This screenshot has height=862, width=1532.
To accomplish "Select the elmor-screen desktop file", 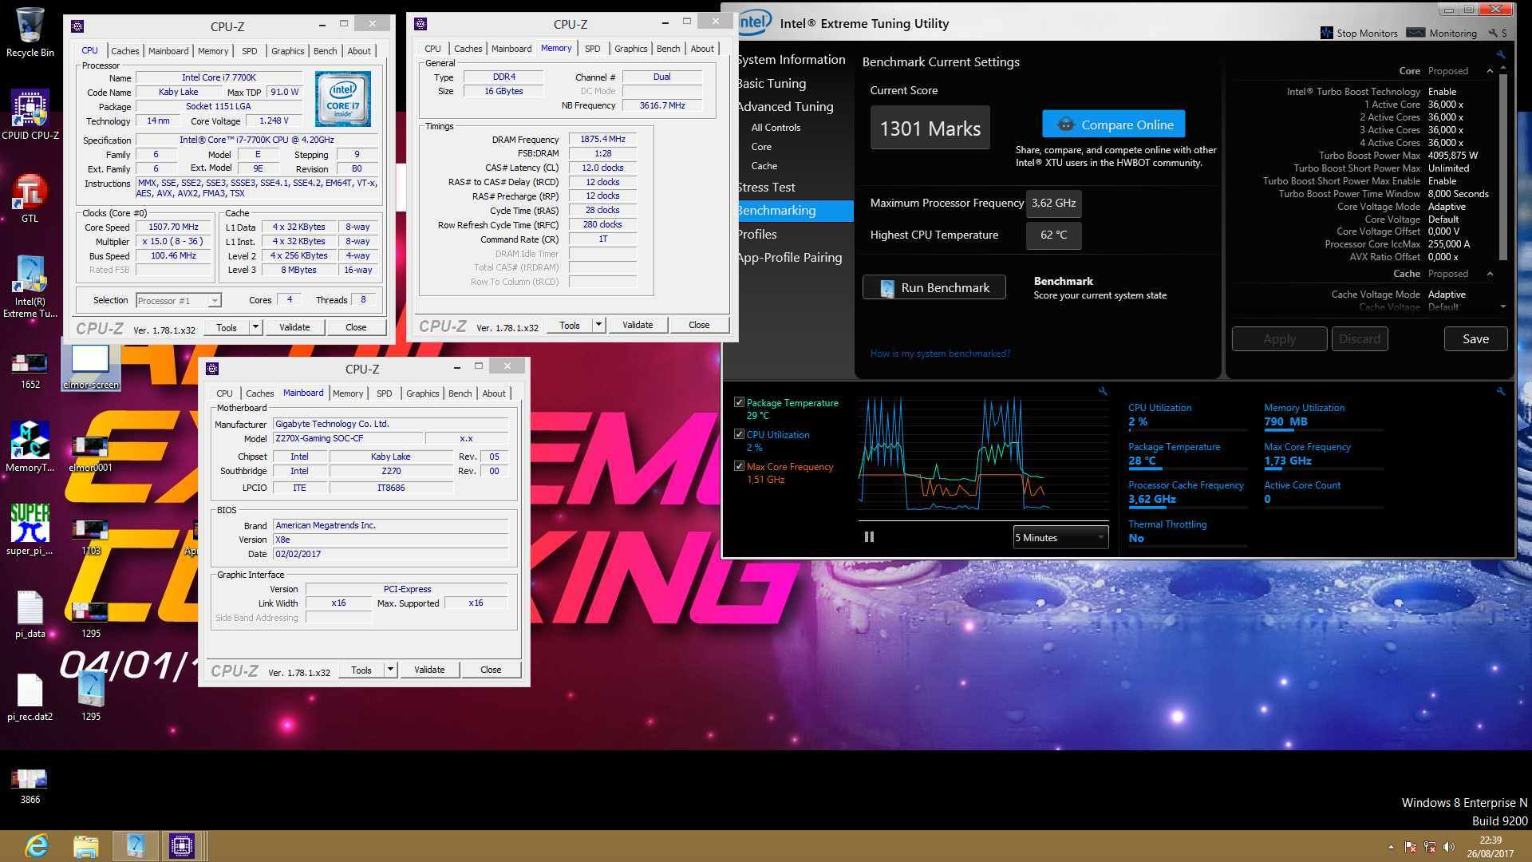I will pyautogui.click(x=91, y=366).
